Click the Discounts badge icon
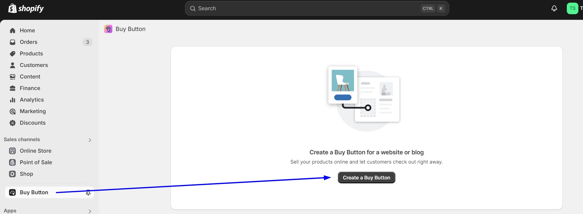 pos(13,123)
